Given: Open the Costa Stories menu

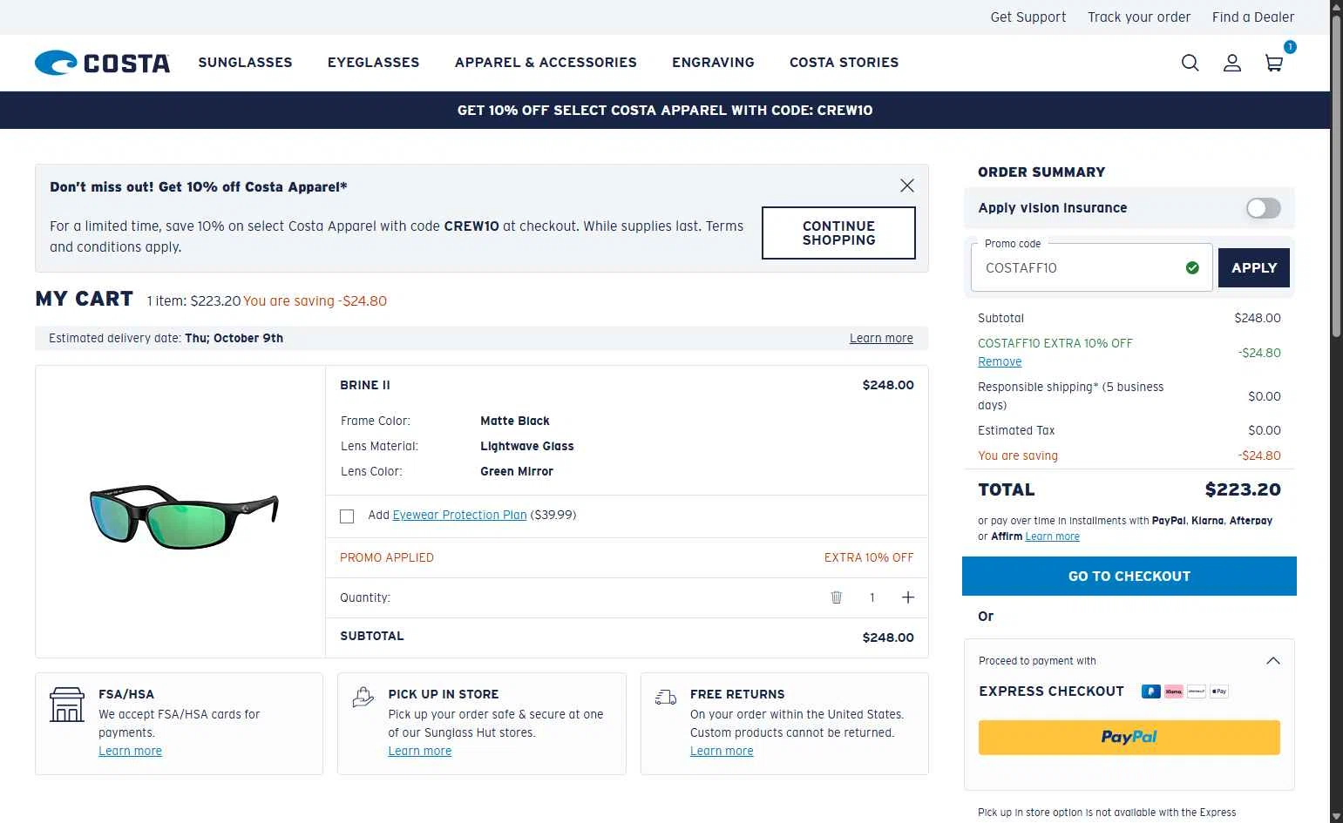Looking at the screenshot, I should (844, 63).
